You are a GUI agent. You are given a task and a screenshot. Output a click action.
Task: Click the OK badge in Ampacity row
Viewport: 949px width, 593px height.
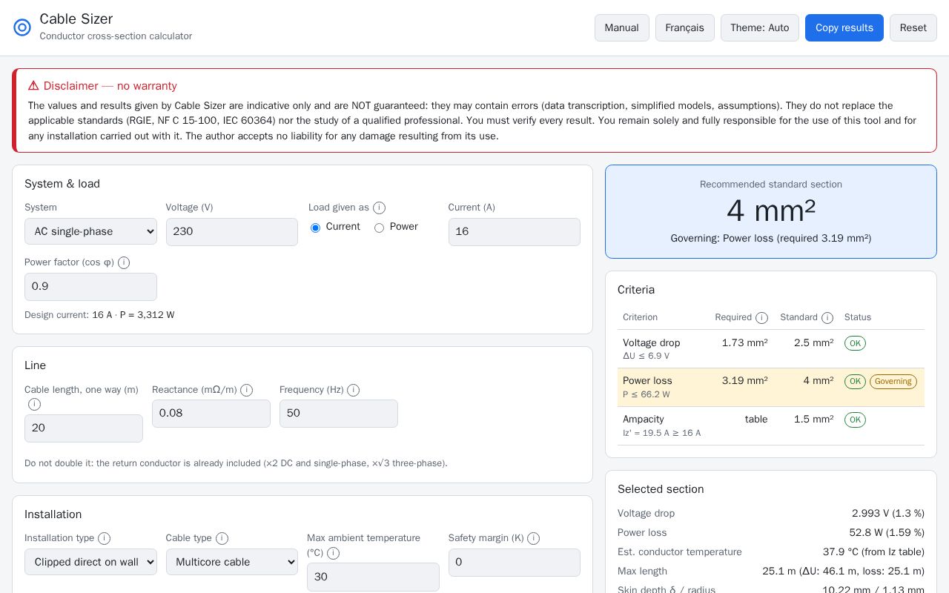coord(855,420)
